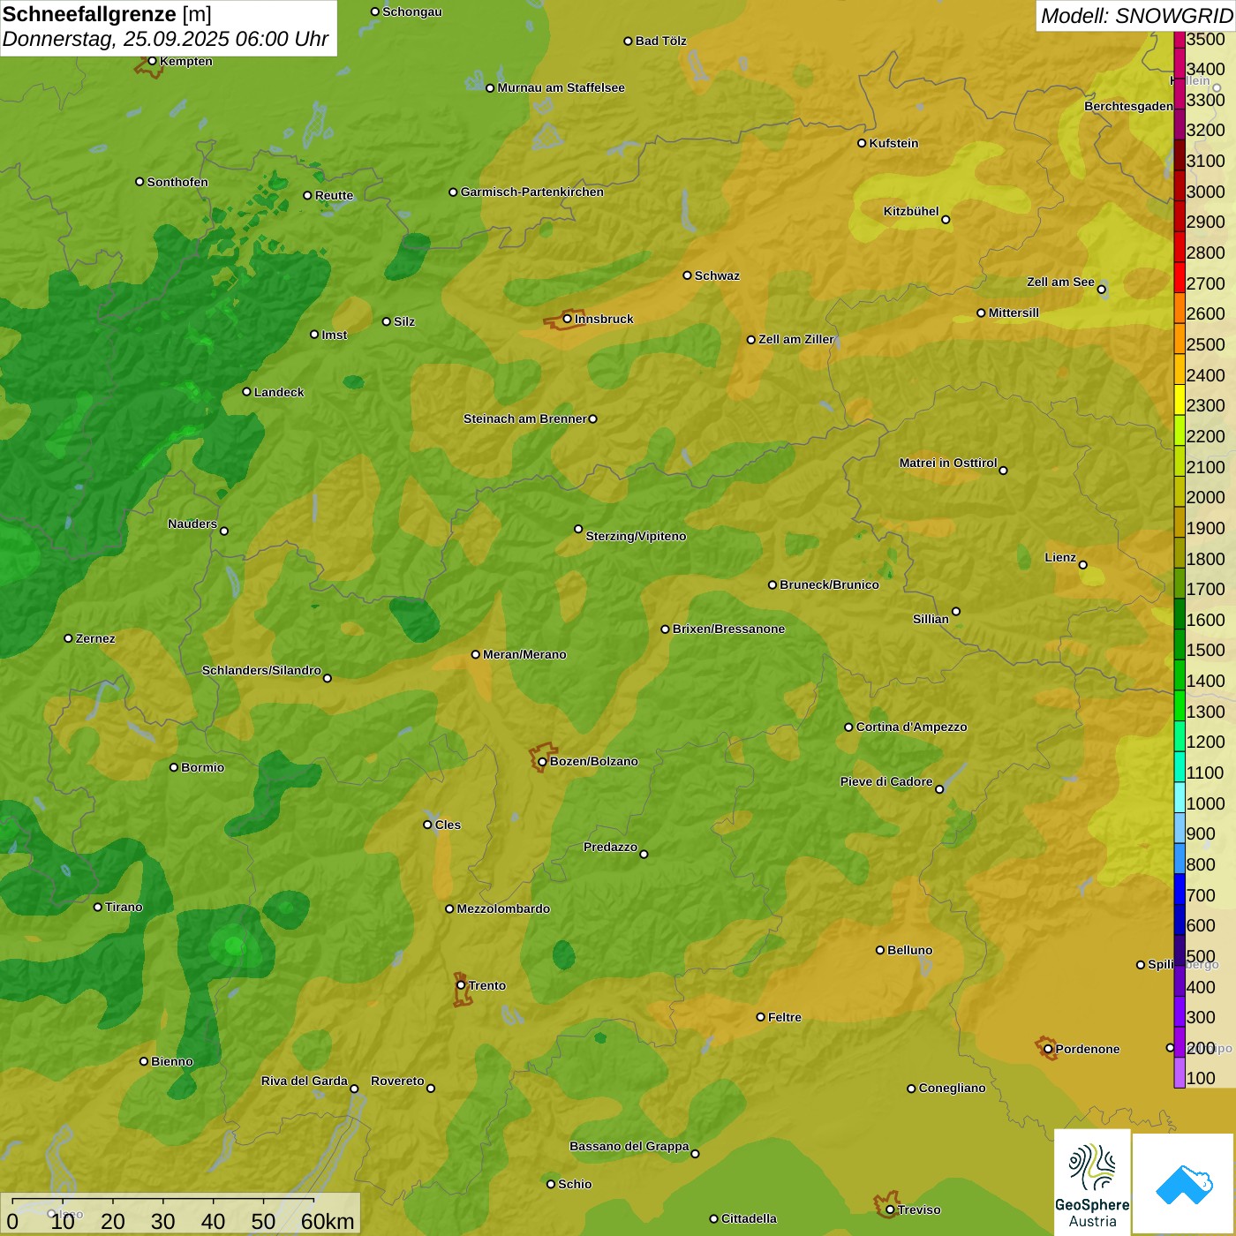Viewport: 1236px width, 1236px height.
Task: Click the Meran/Merano city label
Action: pyautogui.click(x=524, y=654)
